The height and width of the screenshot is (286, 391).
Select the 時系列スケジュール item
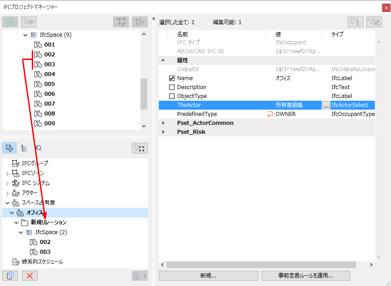[42, 262]
